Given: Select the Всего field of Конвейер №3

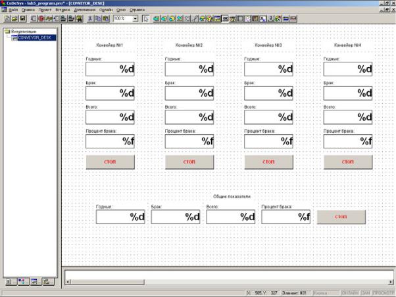Looking at the screenshot, I should tap(268, 117).
